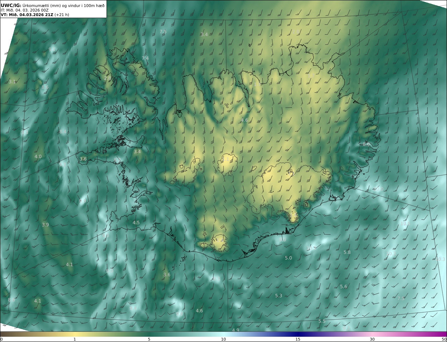
Task: Click the '3.1' value label on the map
Action: coord(12,81)
